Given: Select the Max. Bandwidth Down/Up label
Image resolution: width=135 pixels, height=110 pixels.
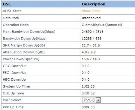Looking at the screenshot, I should tap(29, 32).
